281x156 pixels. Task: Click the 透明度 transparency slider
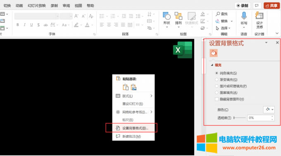[x=240, y=118]
